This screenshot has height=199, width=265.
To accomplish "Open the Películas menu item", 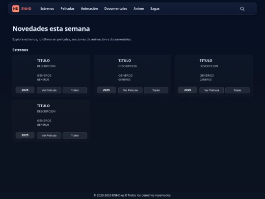I will (x=67, y=9).
